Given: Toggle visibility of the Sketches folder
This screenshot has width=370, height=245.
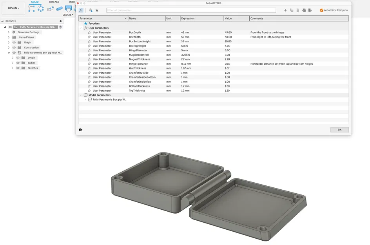Looking at the screenshot, I should [x=18, y=68].
